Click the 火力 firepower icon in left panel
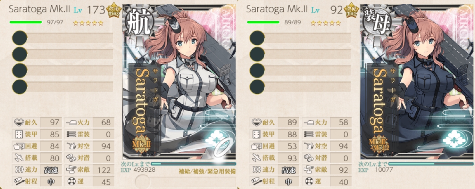475x189 pixels. 70,122
